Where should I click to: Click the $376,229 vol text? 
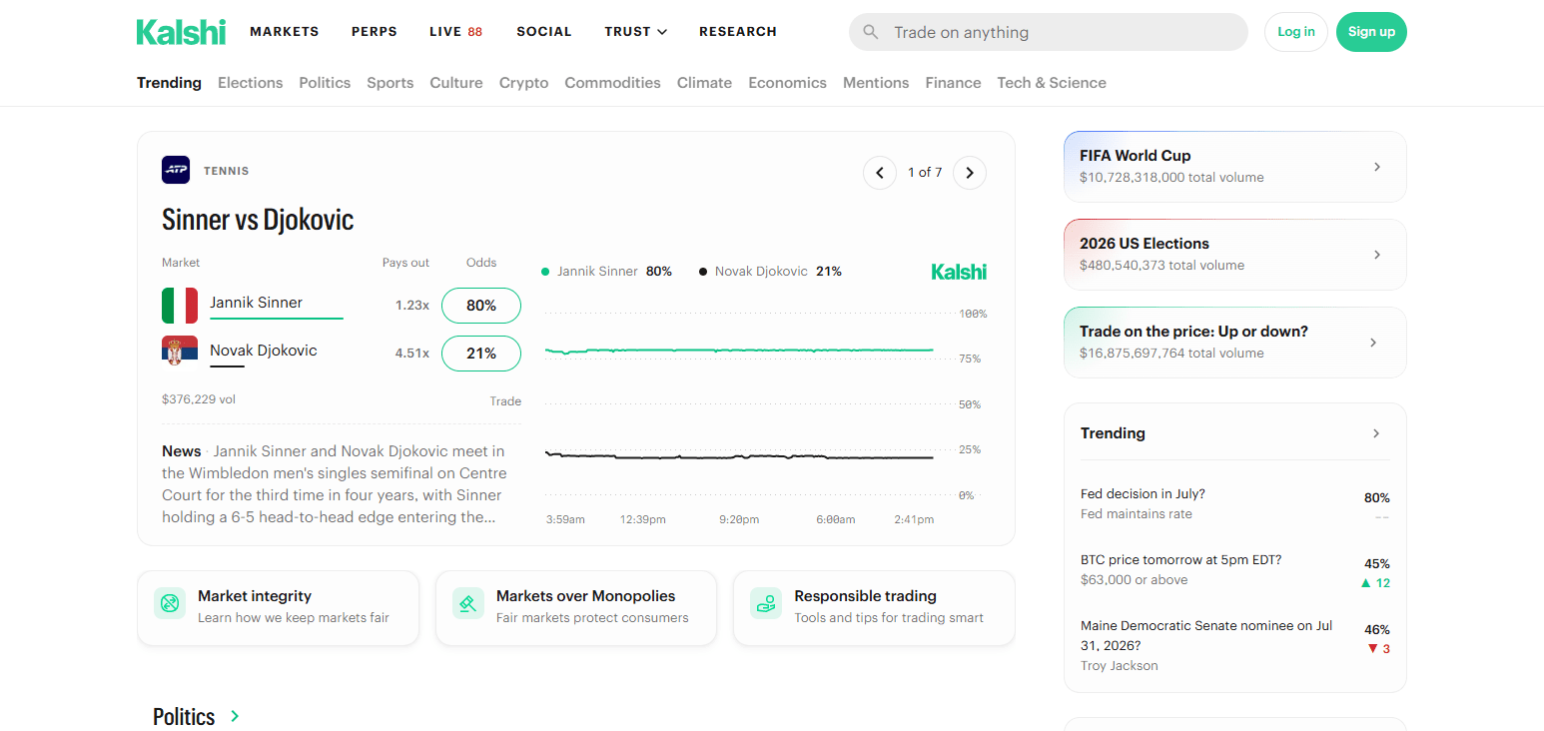[x=199, y=399]
